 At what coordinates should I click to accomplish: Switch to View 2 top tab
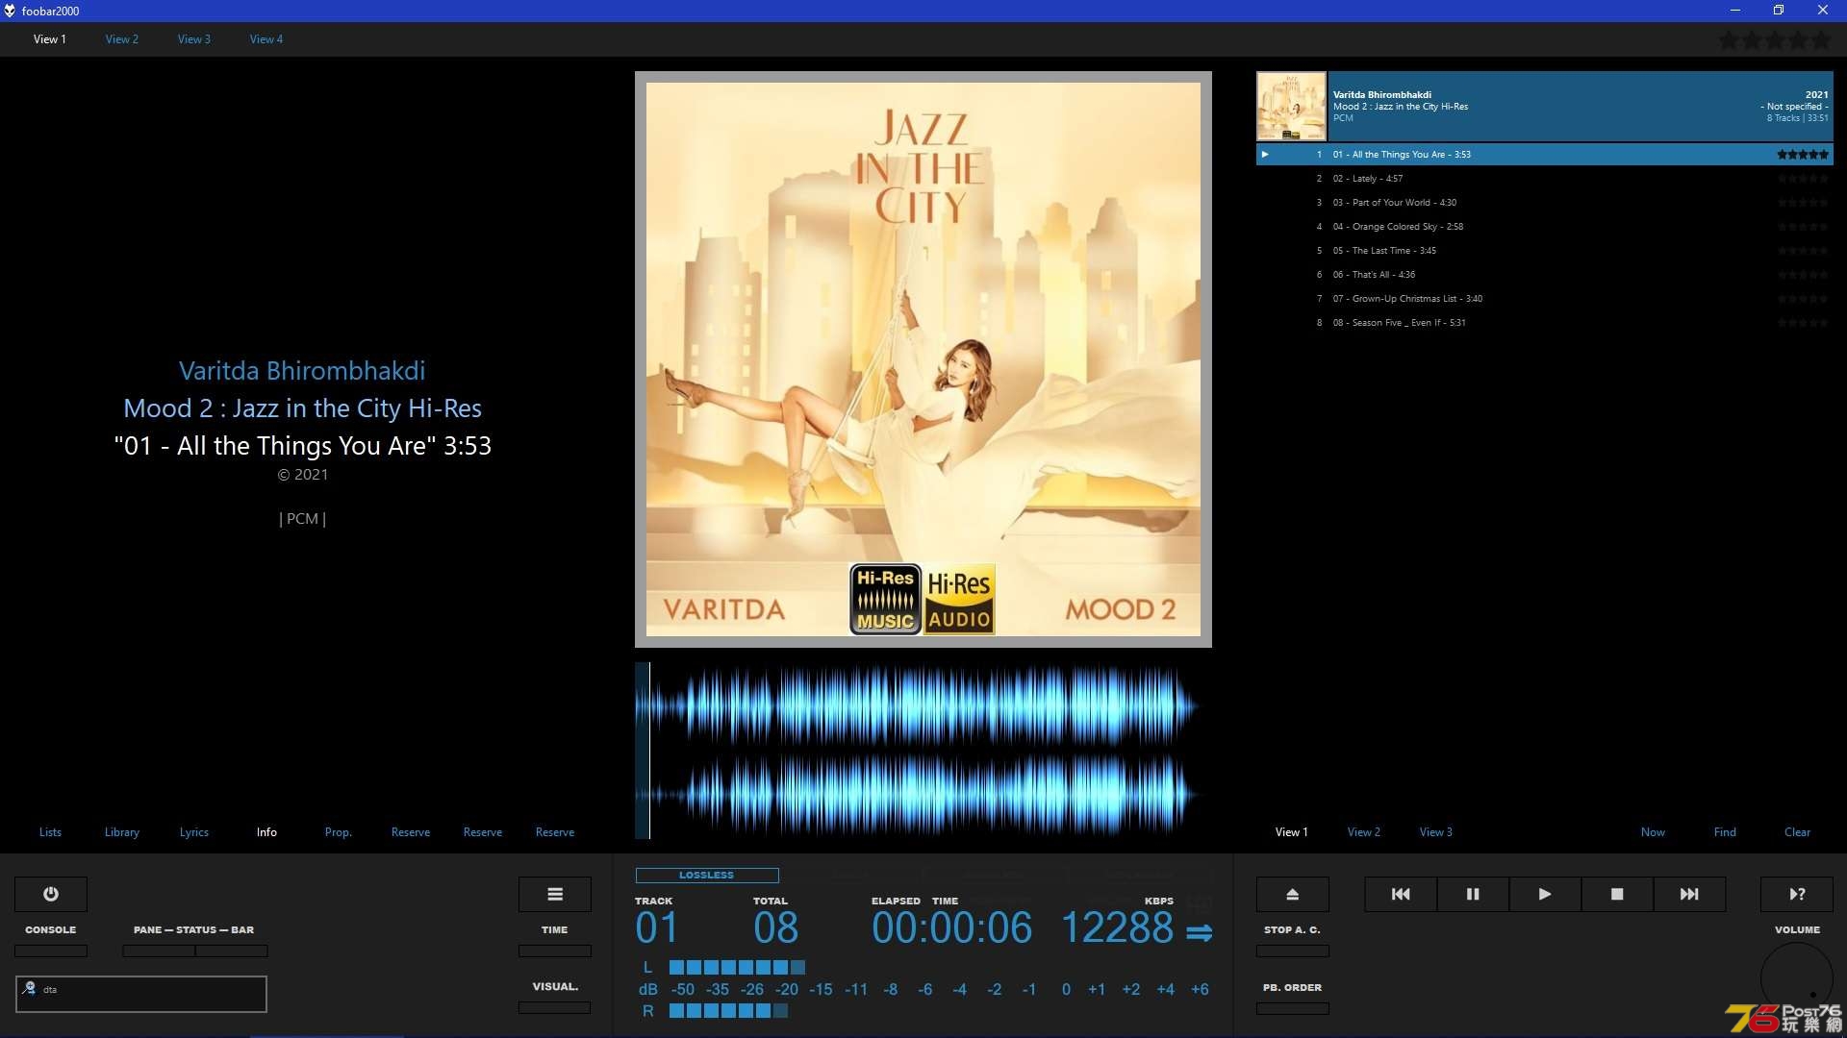(x=122, y=39)
